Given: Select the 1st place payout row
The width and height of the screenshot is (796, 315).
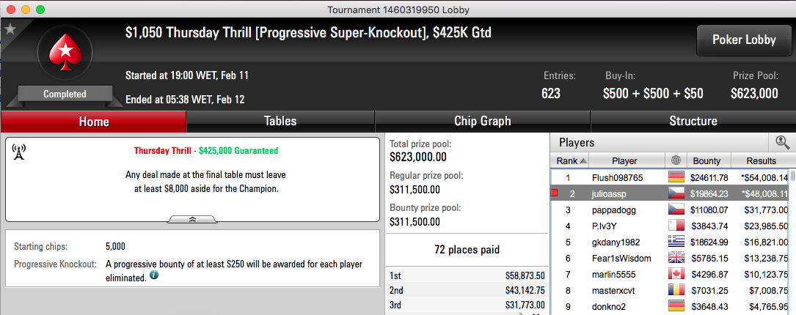Looking at the screenshot, I should coord(467,276).
